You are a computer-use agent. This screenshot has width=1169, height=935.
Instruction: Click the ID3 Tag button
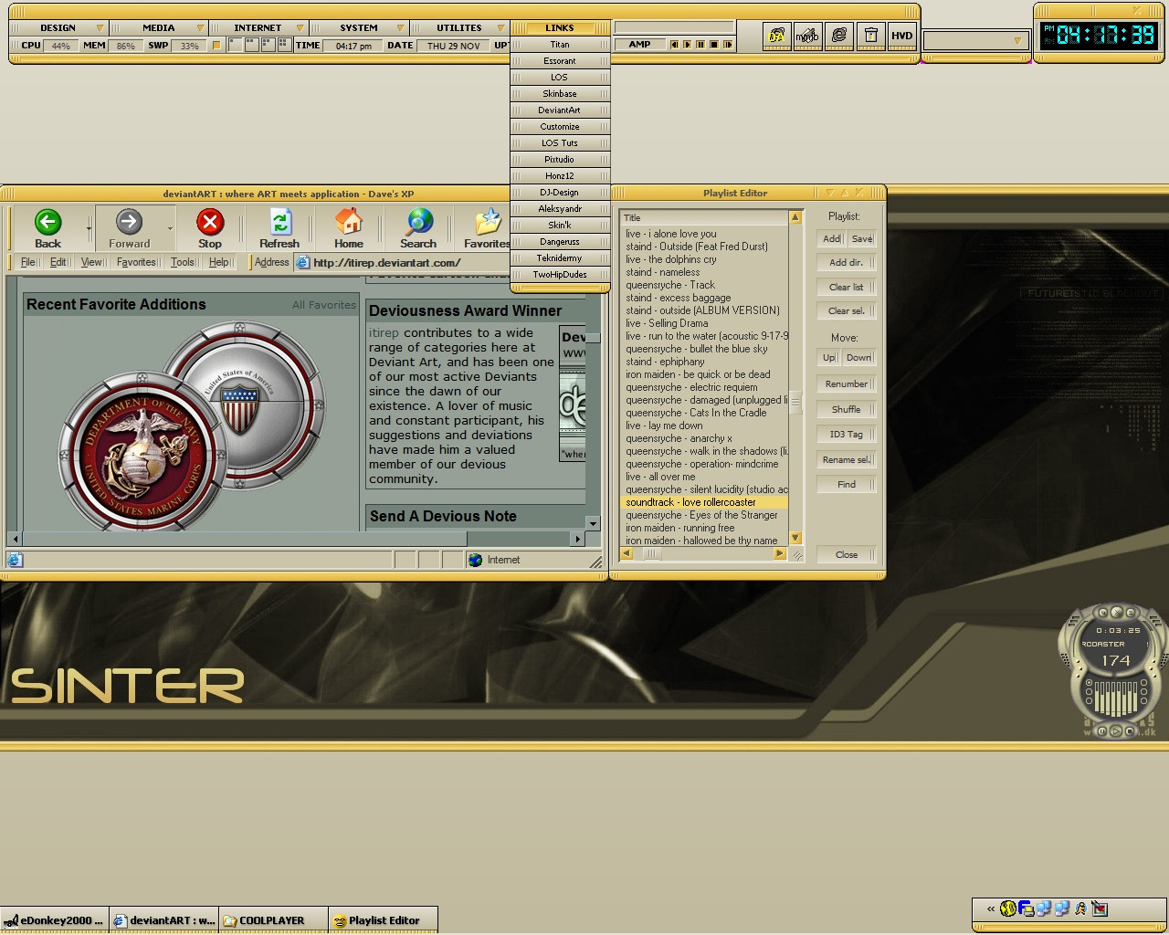click(x=846, y=434)
